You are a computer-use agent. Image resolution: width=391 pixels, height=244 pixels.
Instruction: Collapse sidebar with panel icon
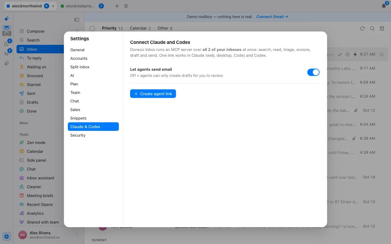pos(77,20)
